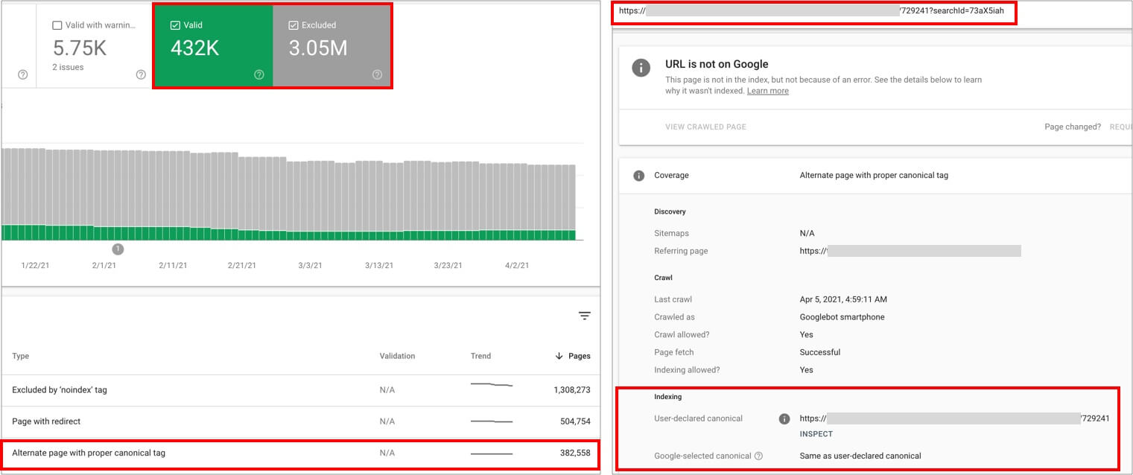The width and height of the screenshot is (1133, 475).
Task: Uncheck the Valid checkbox
Action: coord(175,25)
